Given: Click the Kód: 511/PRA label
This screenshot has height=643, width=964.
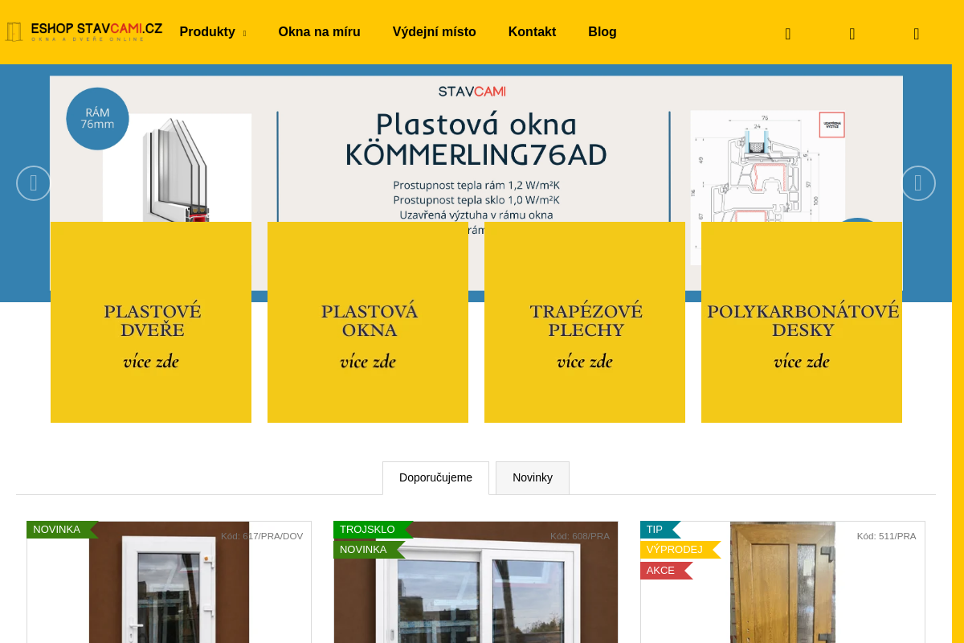Looking at the screenshot, I should [x=886, y=536].
